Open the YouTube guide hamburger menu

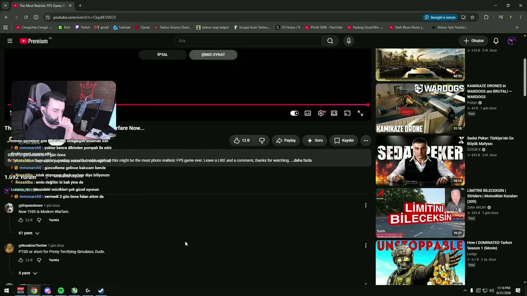[x=10, y=41]
